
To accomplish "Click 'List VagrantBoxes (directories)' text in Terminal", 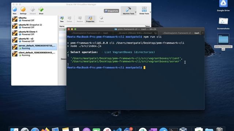I will click(129, 52).
